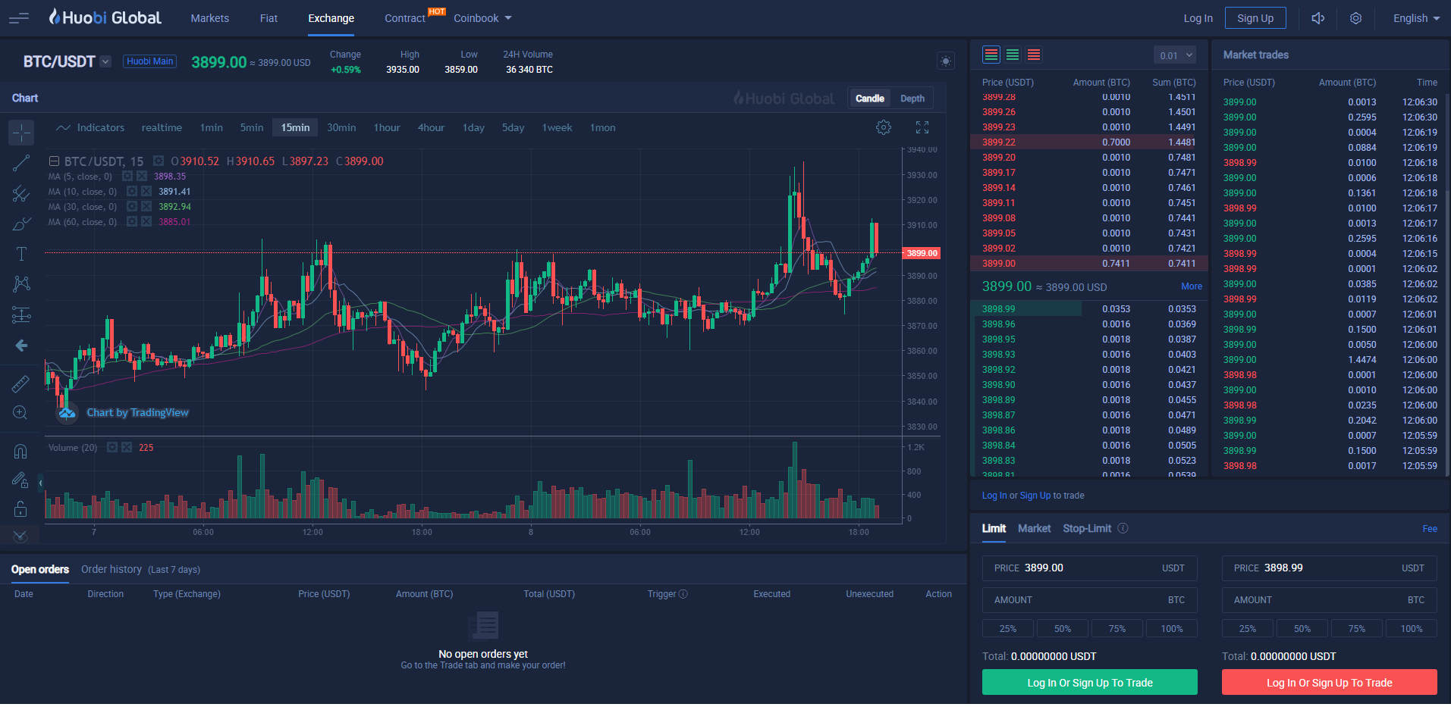Viewport: 1451px width, 707px height.
Task: Select the Stop-Limit order tab
Action: coord(1087,528)
